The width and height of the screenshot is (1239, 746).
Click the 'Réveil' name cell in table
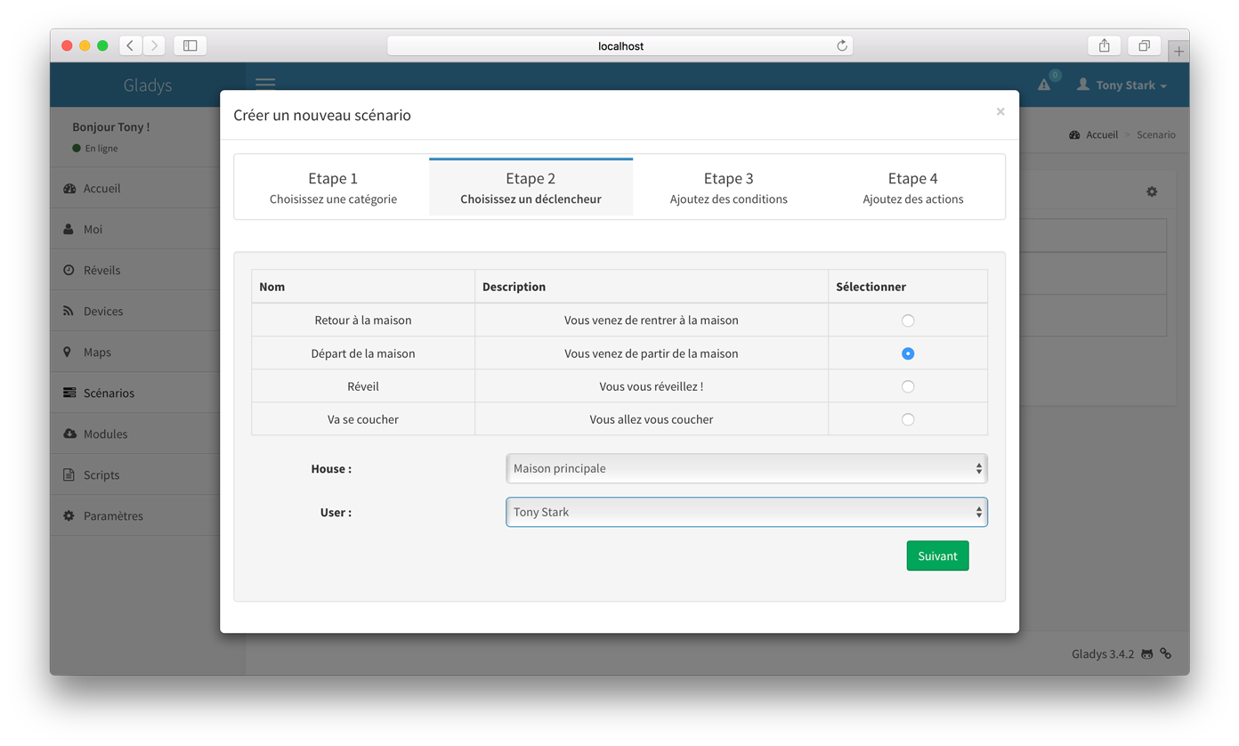(363, 386)
